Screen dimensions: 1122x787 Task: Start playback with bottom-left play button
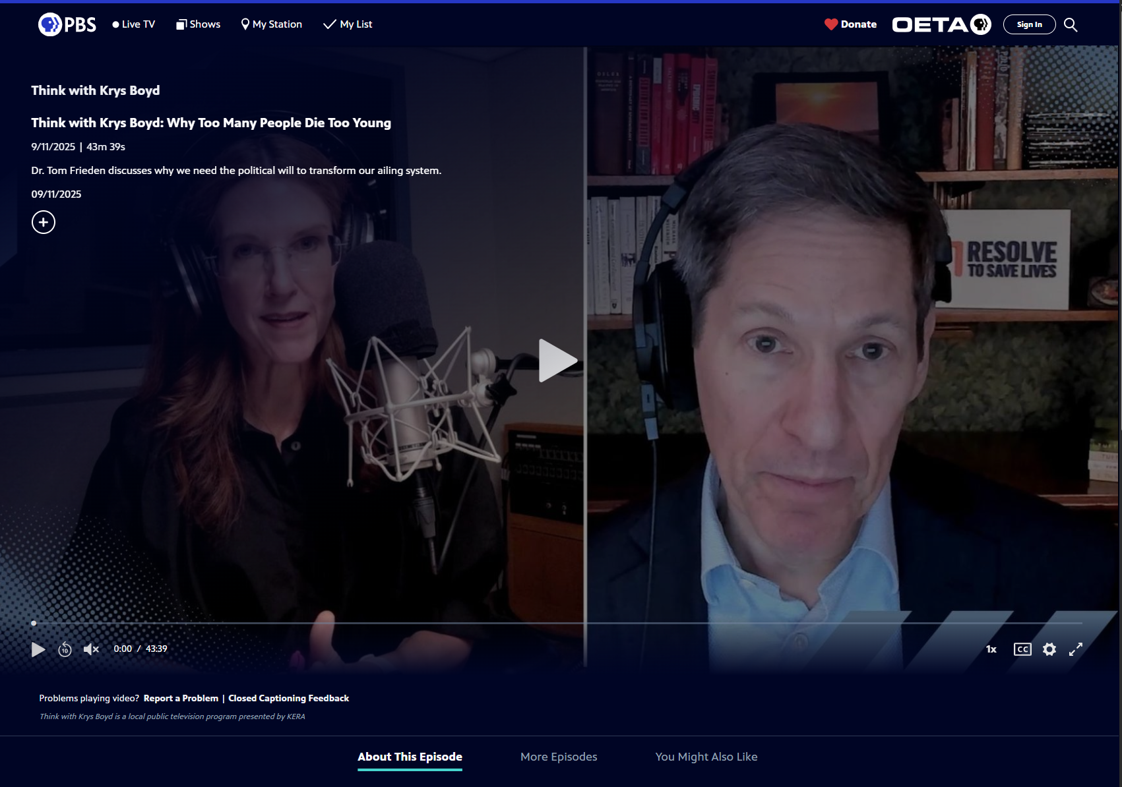[38, 649]
